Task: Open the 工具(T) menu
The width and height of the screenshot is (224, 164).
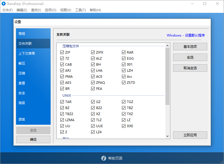Action: [x=81, y=10]
